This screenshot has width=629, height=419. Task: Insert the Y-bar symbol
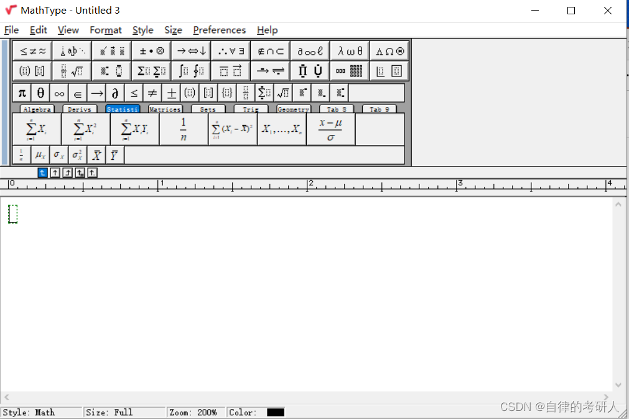[x=114, y=155]
